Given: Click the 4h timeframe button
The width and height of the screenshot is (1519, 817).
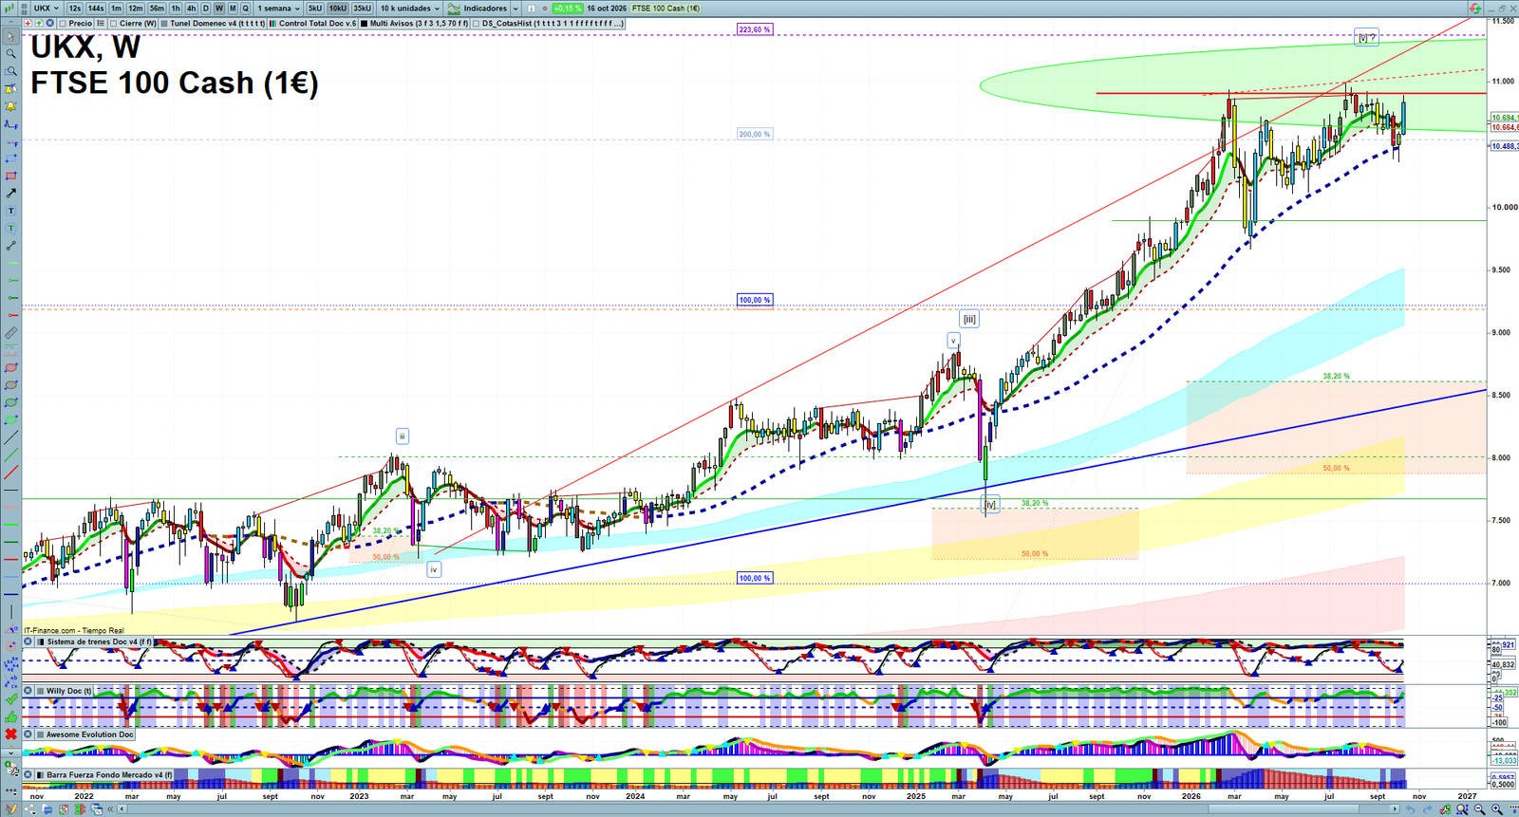Looking at the screenshot, I should pyautogui.click(x=191, y=9).
